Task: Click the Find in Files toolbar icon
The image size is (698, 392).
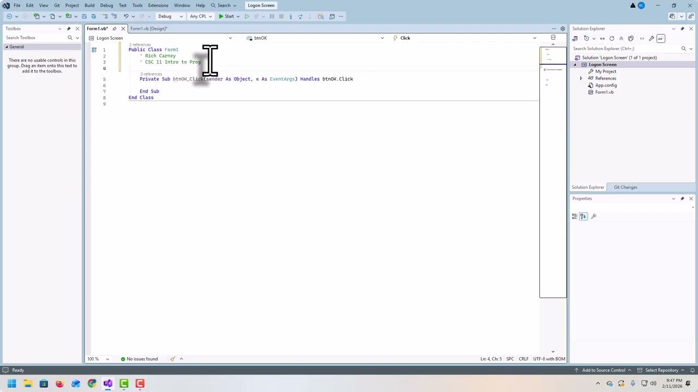Action: [321, 16]
